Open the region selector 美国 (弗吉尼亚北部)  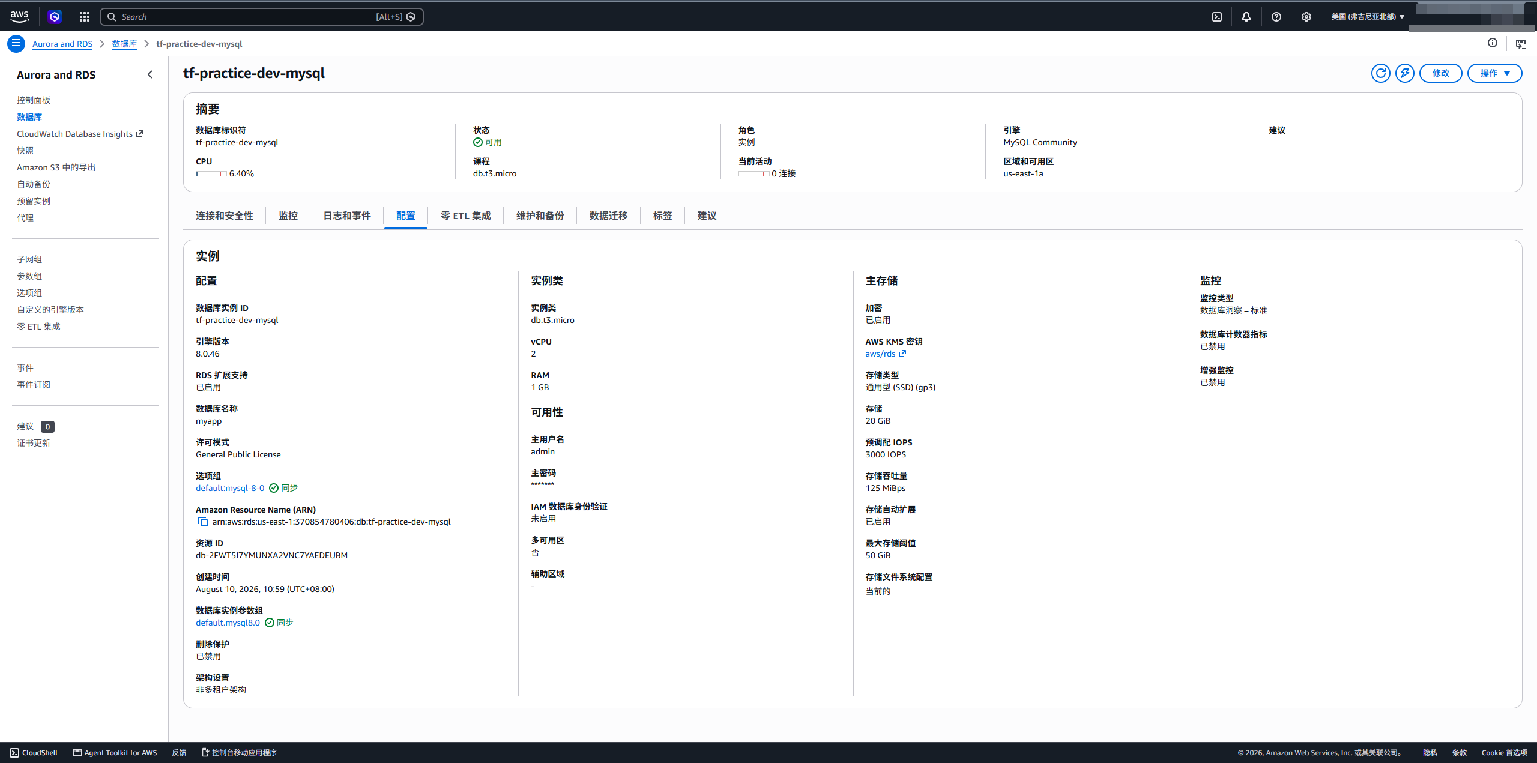click(x=1368, y=17)
